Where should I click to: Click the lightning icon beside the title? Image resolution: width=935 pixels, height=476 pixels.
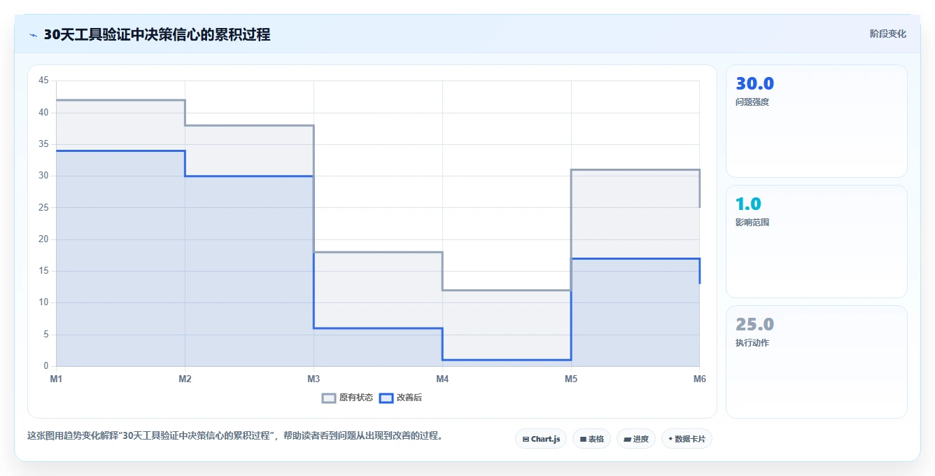[x=33, y=34]
